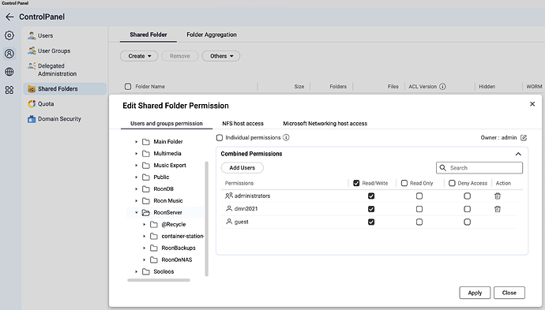Click in the Search input field
The width and height of the screenshot is (545, 310).
479,168
